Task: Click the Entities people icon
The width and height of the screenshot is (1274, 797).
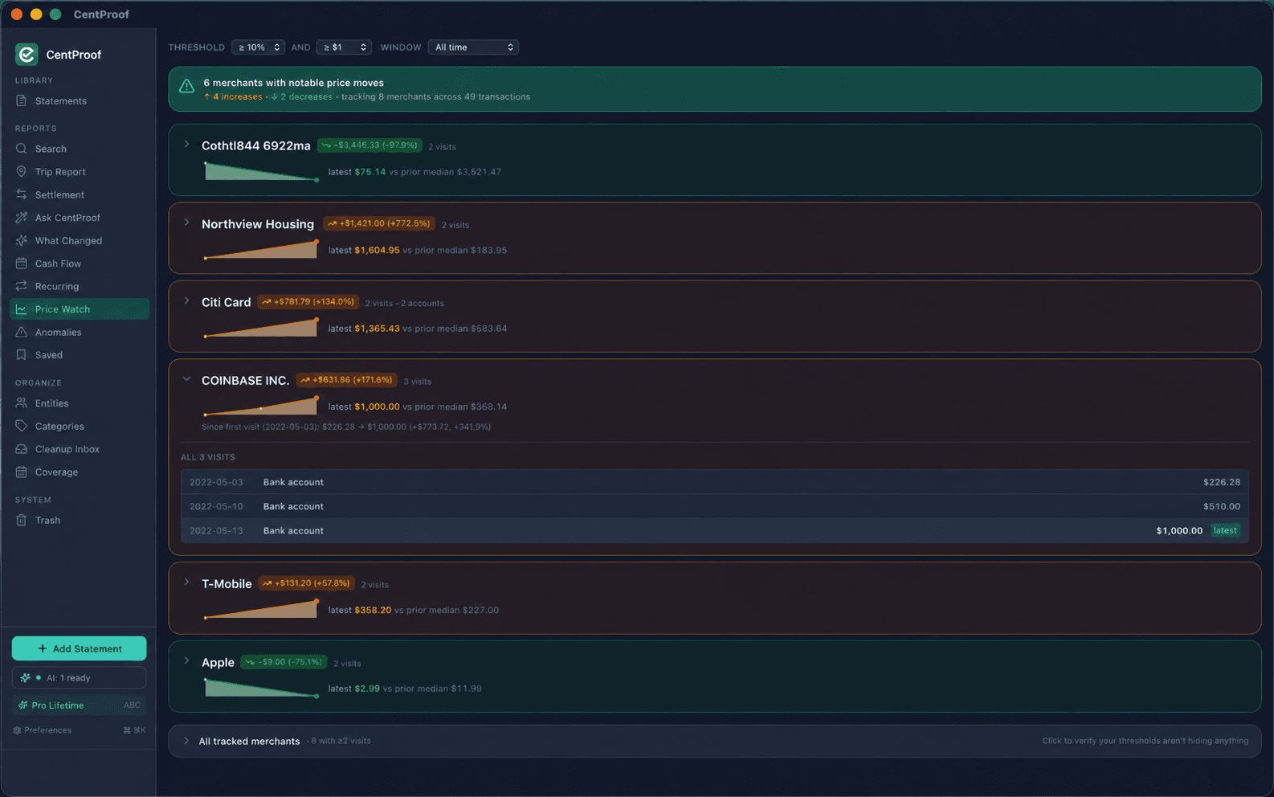Action: 22,403
